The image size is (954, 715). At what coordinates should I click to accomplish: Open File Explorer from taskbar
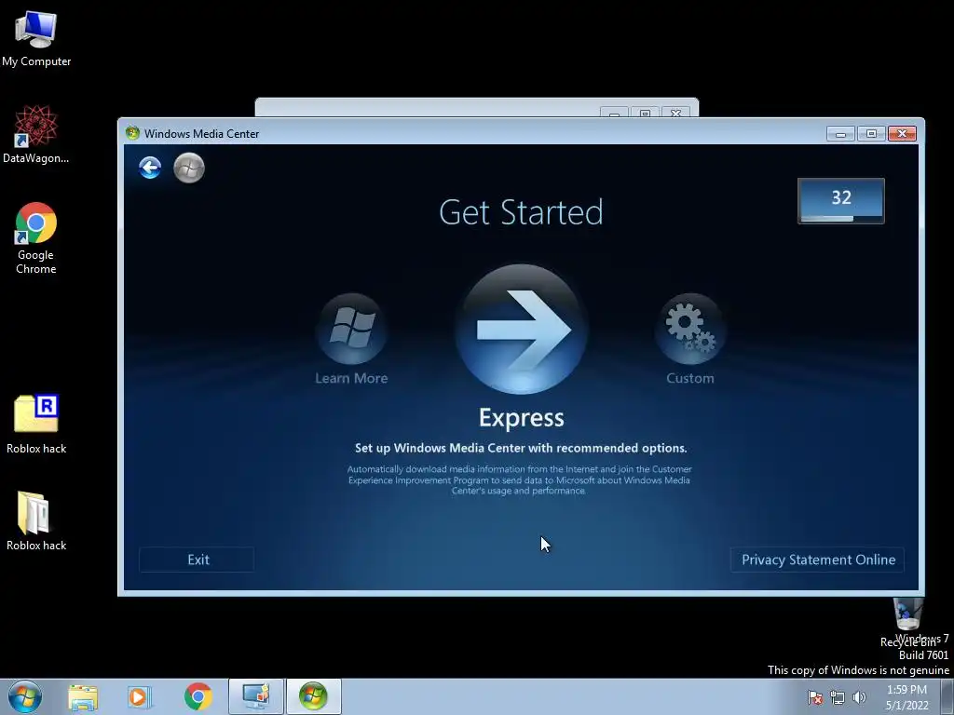click(x=83, y=697)
